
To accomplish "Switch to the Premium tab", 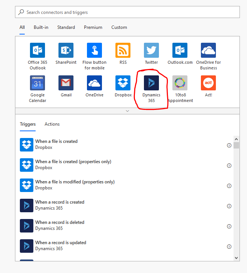I will (x=93, y=27).
